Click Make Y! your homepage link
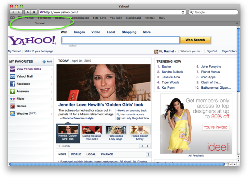Image resolution: width=248 pixels, height=177 pixels. [x=39, y=51]
